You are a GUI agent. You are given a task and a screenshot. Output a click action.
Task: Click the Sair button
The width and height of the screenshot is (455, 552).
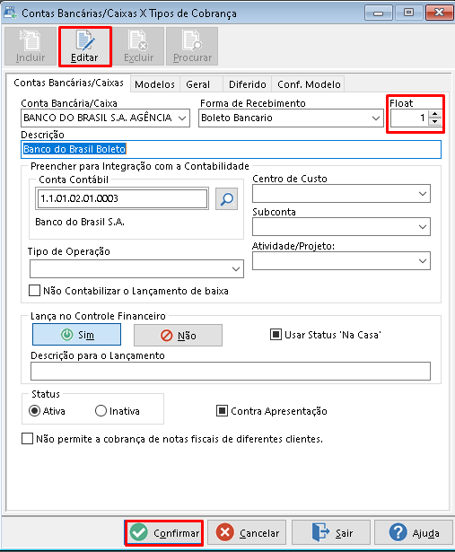tap(331, 532)
